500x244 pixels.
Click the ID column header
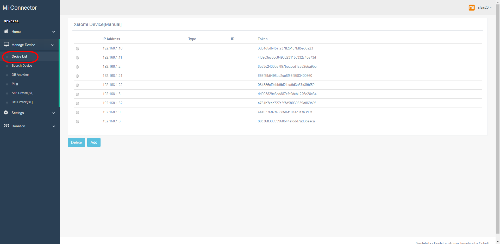[x=233, y=39]
